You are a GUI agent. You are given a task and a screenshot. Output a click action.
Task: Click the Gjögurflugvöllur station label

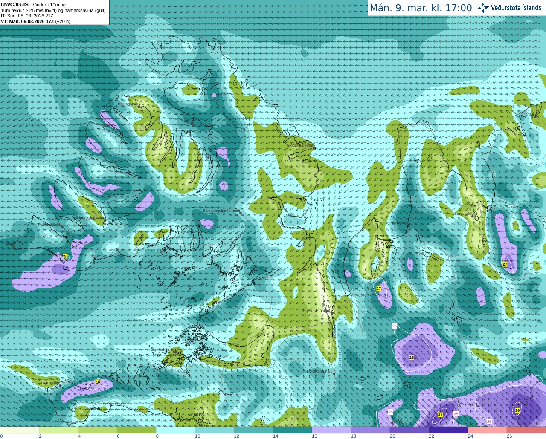pos(300,145)
